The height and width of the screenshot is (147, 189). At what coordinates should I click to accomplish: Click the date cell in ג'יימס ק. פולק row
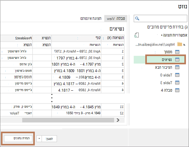coord(76,107)
